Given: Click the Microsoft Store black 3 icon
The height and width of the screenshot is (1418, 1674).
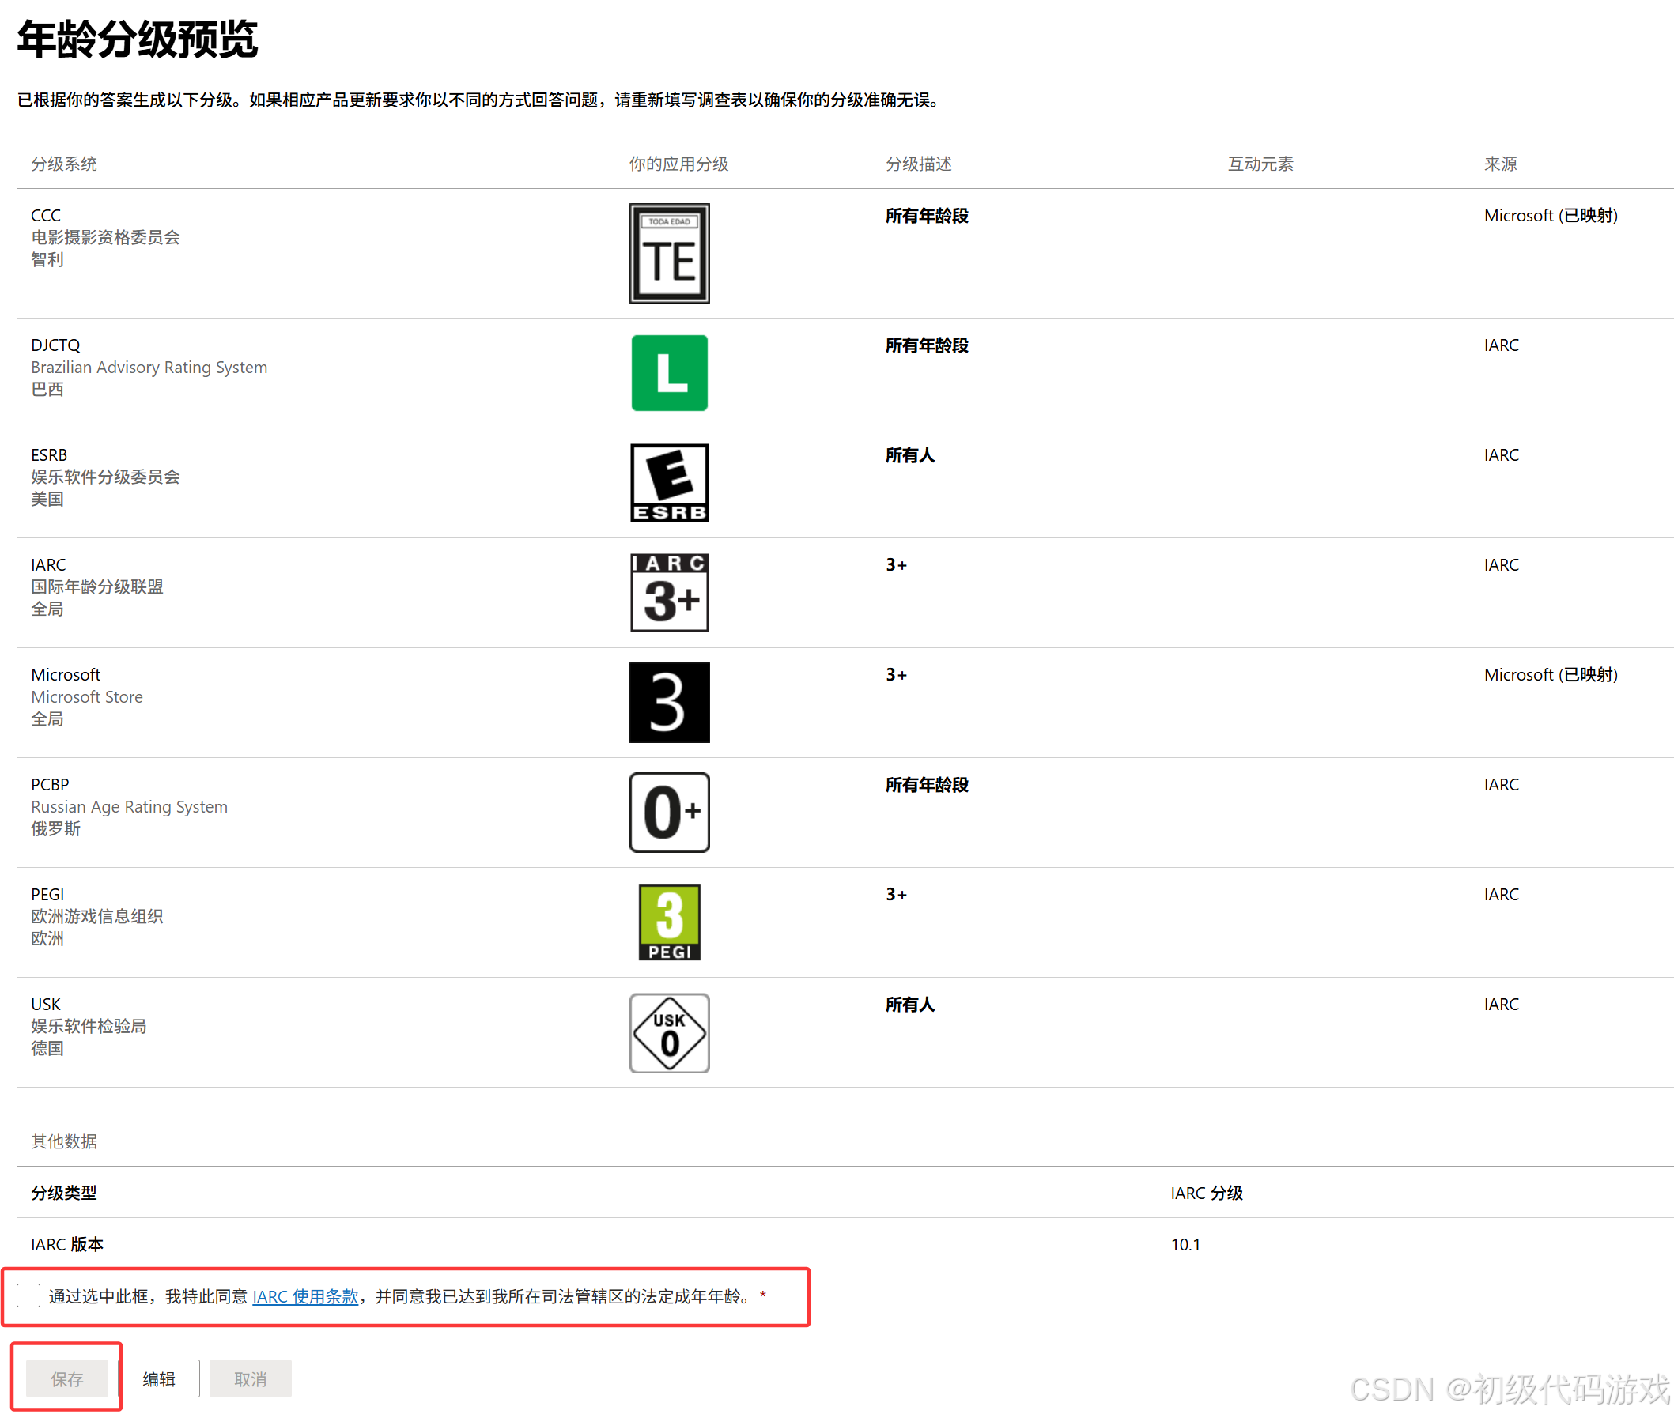Looking at the screenshot, I should coord(669,702).
